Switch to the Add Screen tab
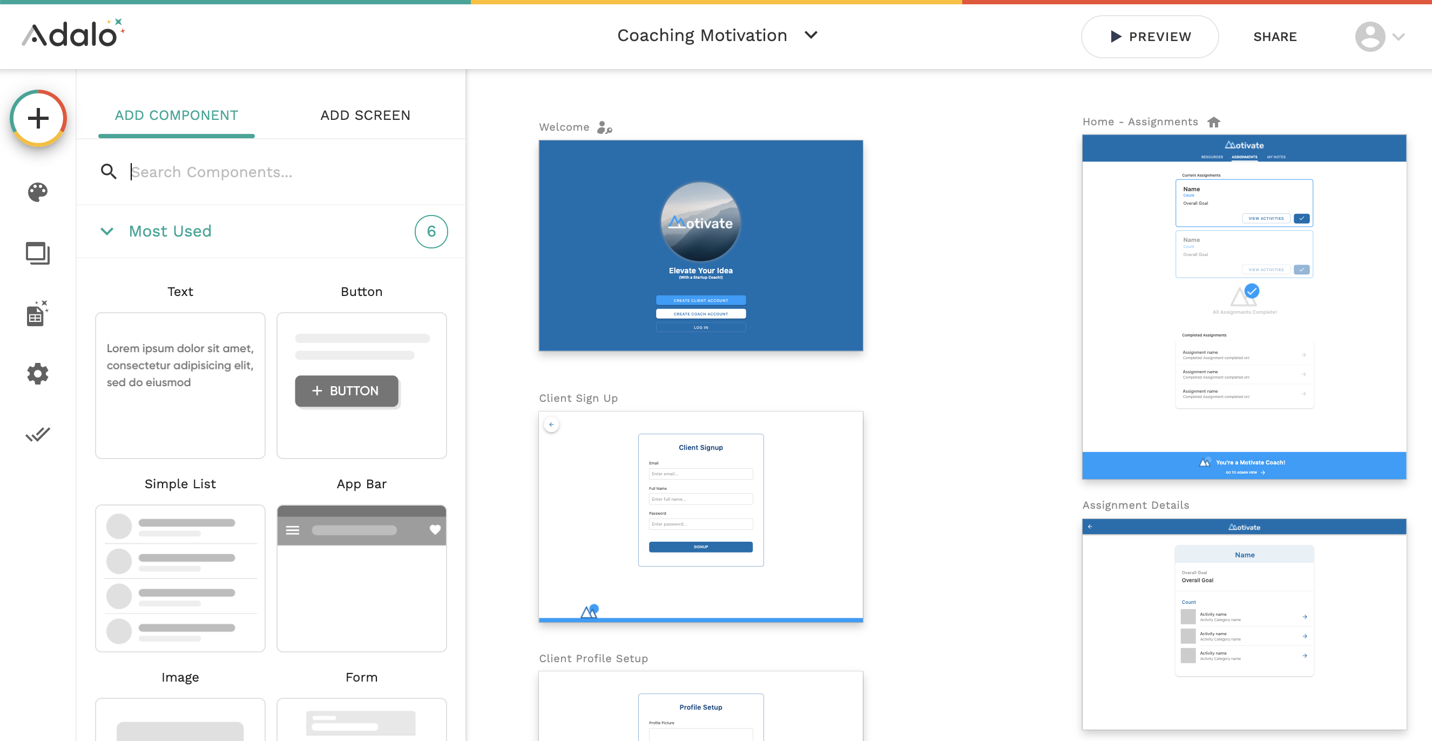This screenshot has width=1432, height=741. (x=365, y=115)
